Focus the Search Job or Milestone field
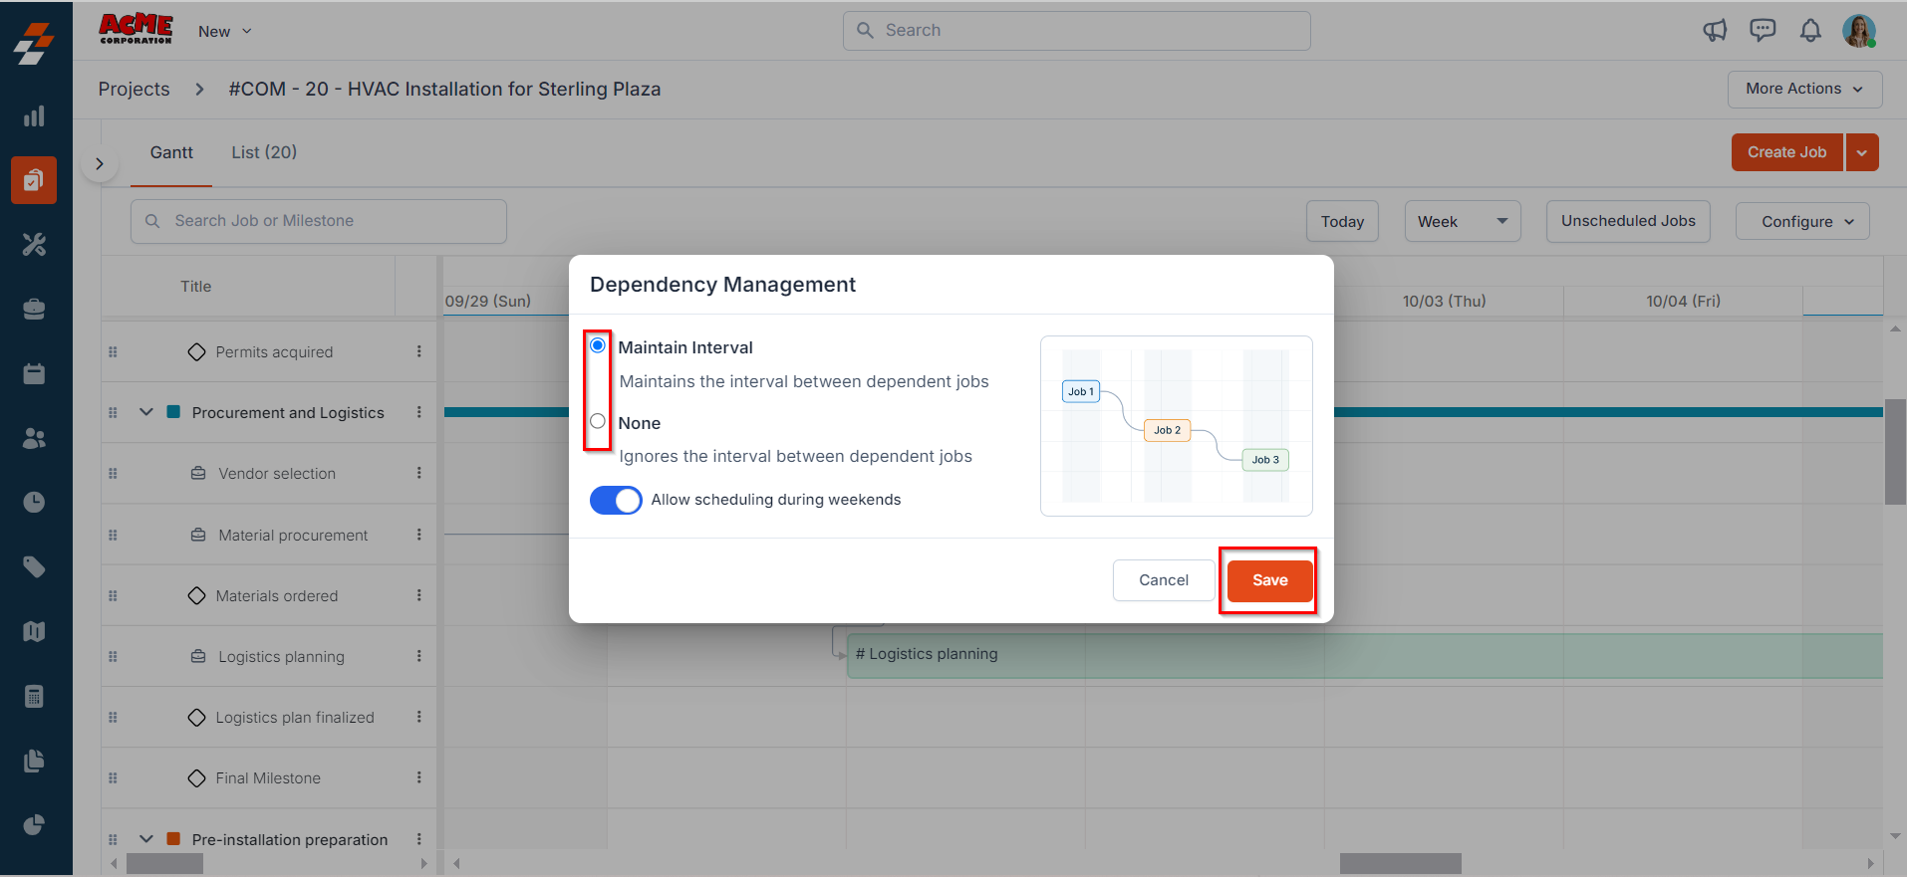 pos(319,221)
